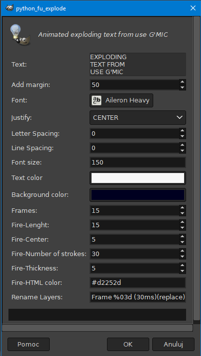Click the font preview icon beside Aileron Heavy
The image size is (201, 356).
(x=97, y=100)
